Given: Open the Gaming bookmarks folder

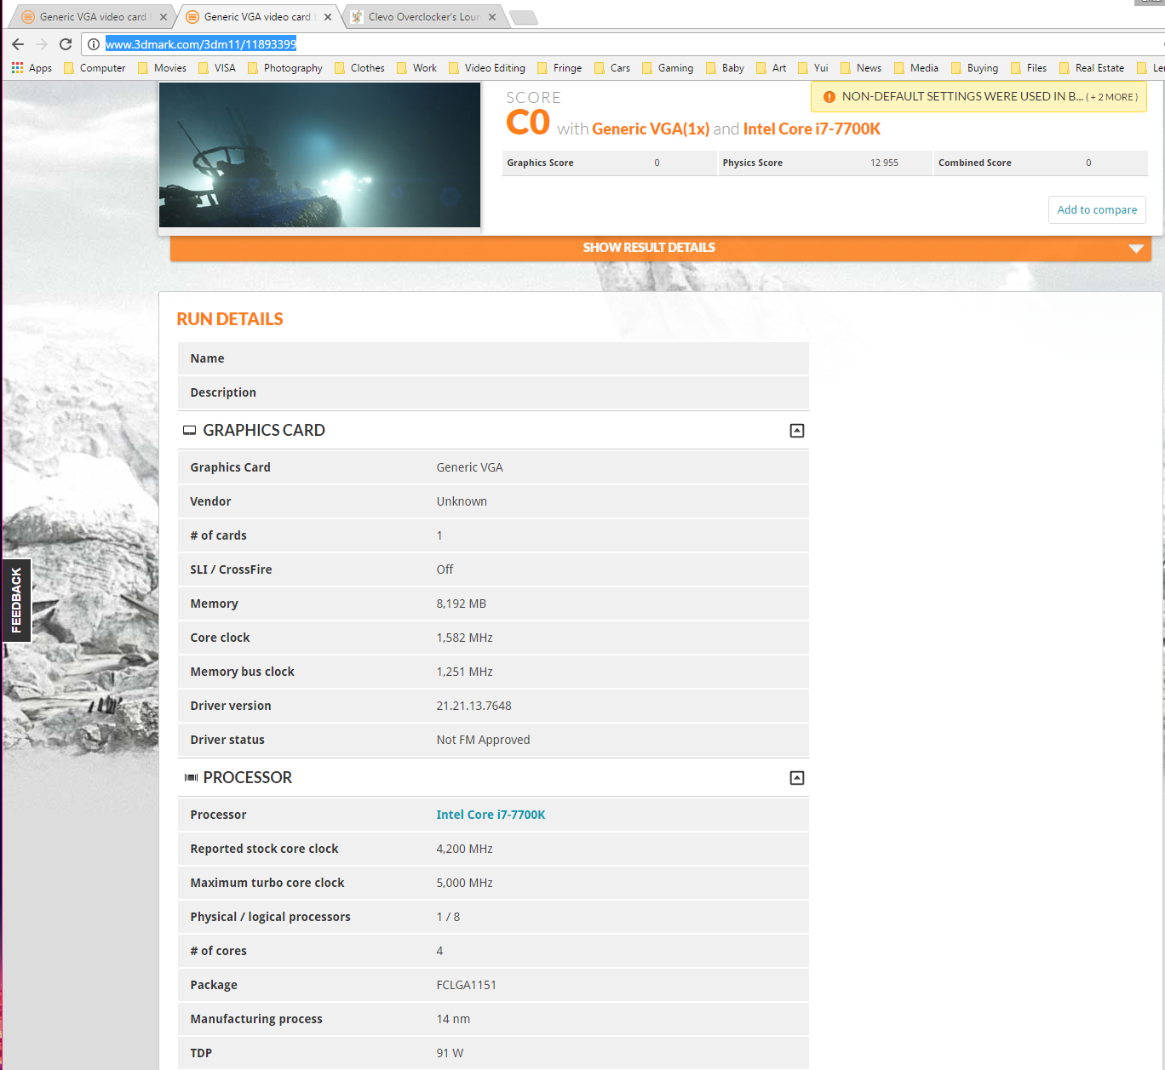Looking at the screenshot, I should click(x=668, y=68).
